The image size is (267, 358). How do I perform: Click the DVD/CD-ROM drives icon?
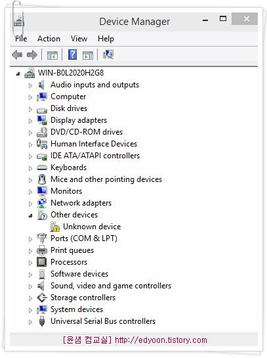(42, 132)
